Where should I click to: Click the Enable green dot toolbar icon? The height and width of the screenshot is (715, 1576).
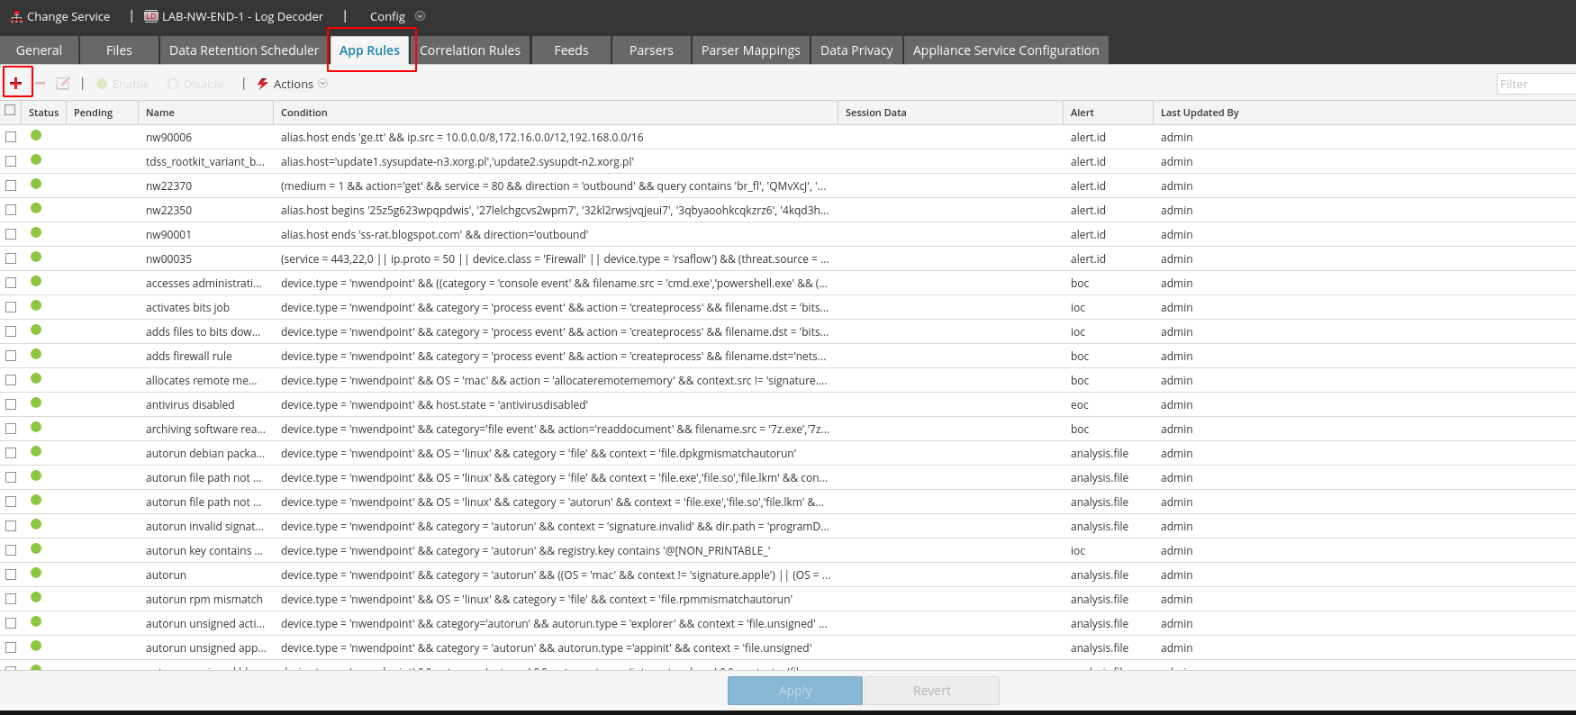tap(102, 84)
